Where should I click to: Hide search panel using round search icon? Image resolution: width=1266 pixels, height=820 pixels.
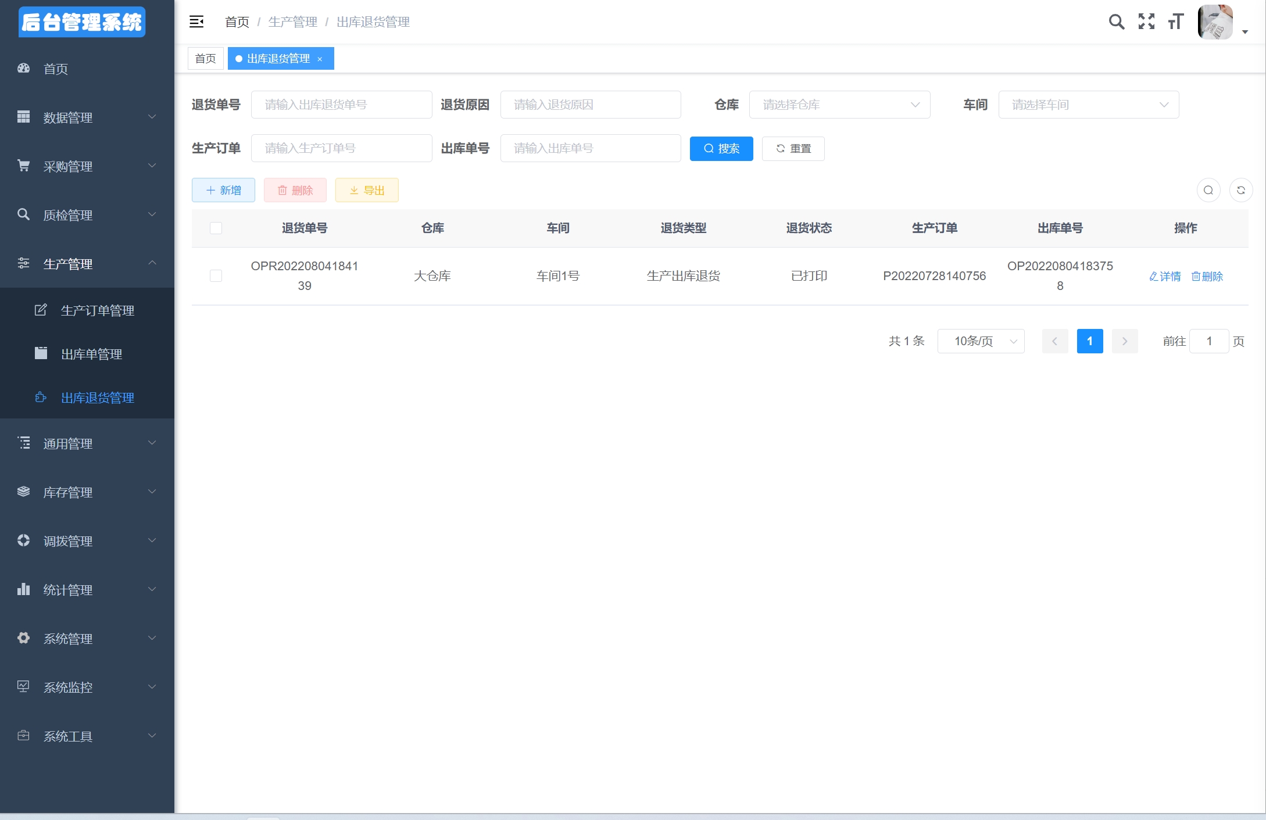pos(1208,190)
